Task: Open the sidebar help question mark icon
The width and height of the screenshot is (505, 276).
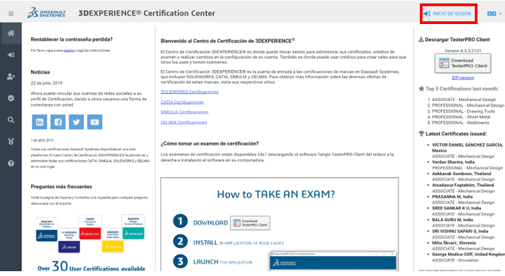Action: [11, 163]
